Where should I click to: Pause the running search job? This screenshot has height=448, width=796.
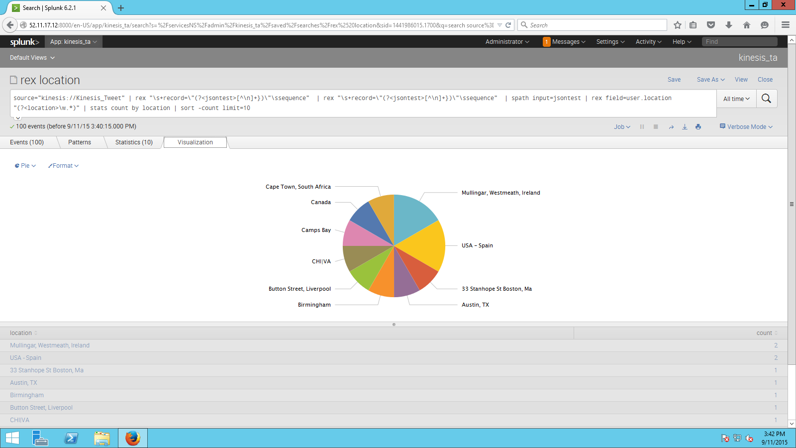click(642, 126)
